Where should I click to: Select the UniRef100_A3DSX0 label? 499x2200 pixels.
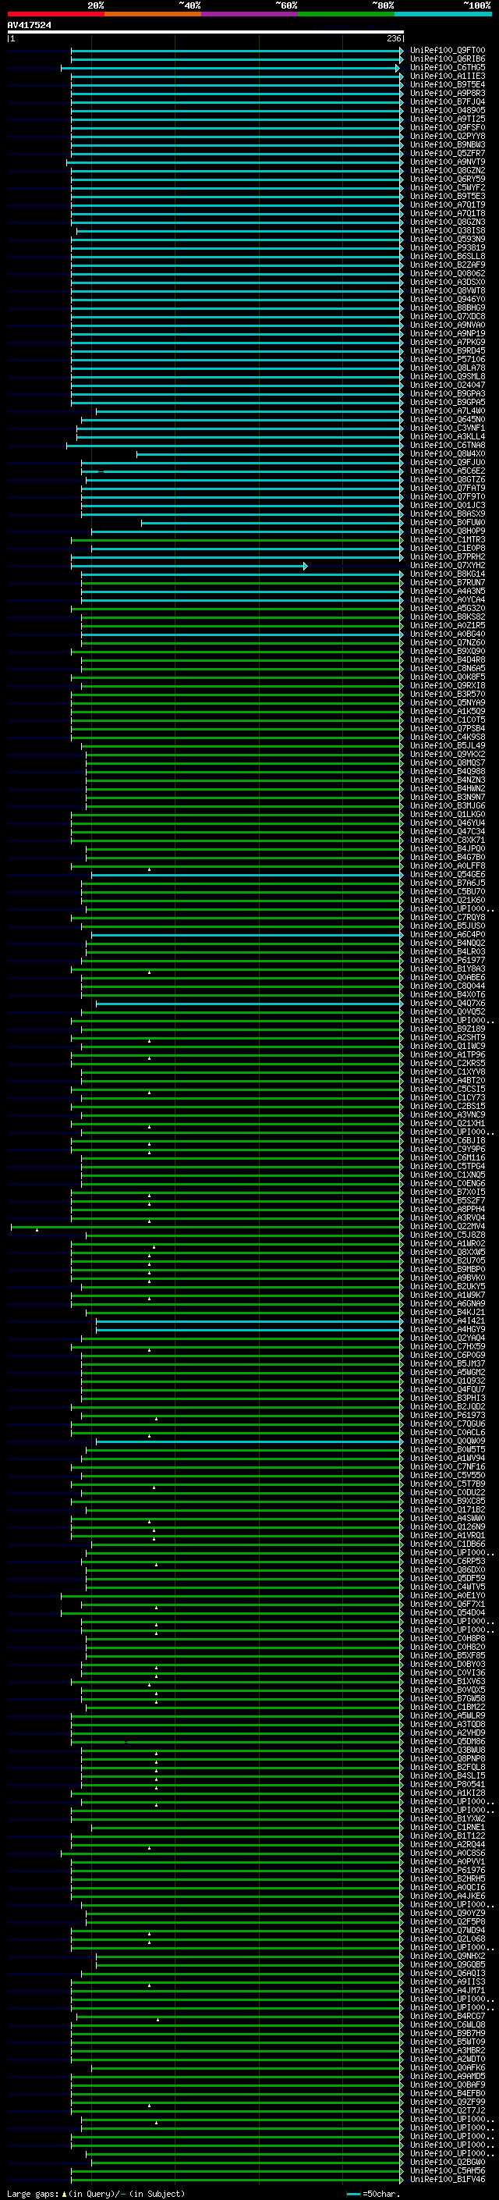447,282
